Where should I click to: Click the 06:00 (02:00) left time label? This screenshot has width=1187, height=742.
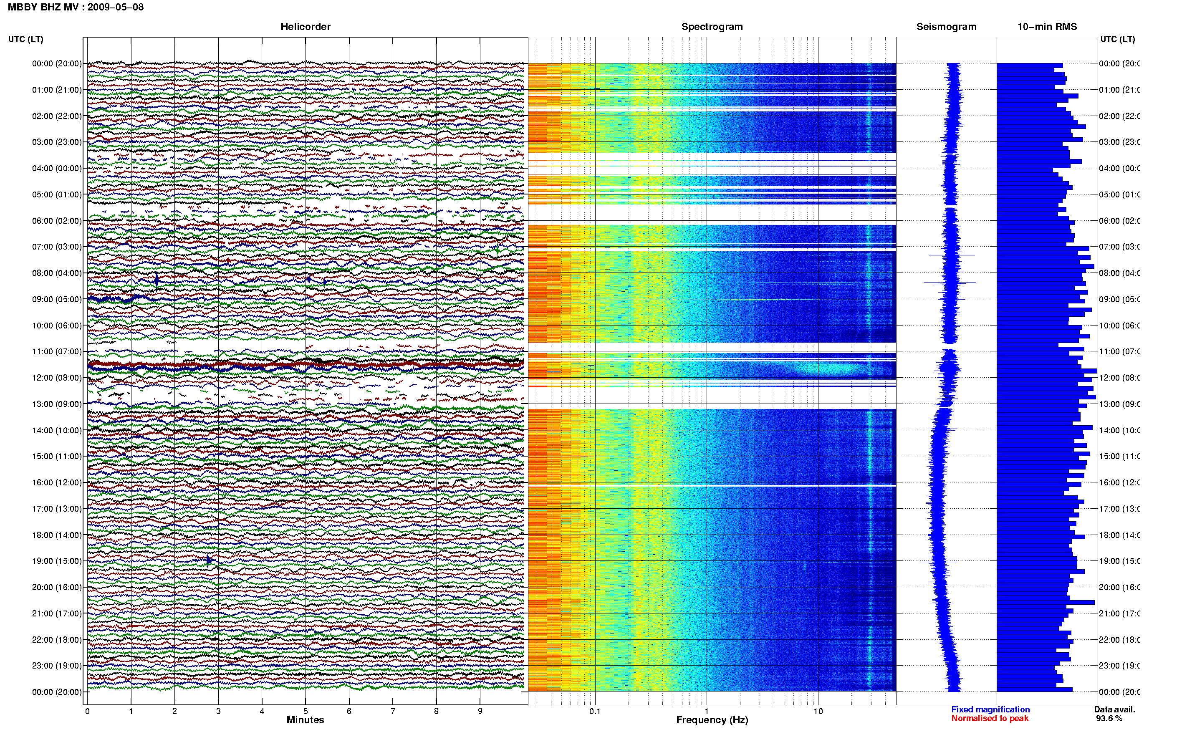tap(57, 220)
